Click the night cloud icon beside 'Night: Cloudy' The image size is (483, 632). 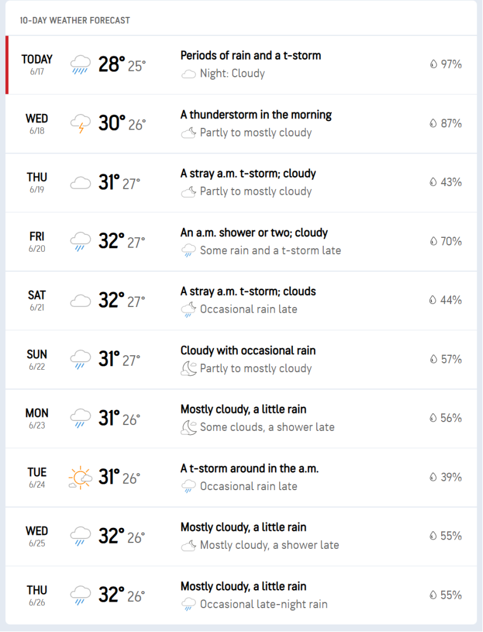click(188, 74)
